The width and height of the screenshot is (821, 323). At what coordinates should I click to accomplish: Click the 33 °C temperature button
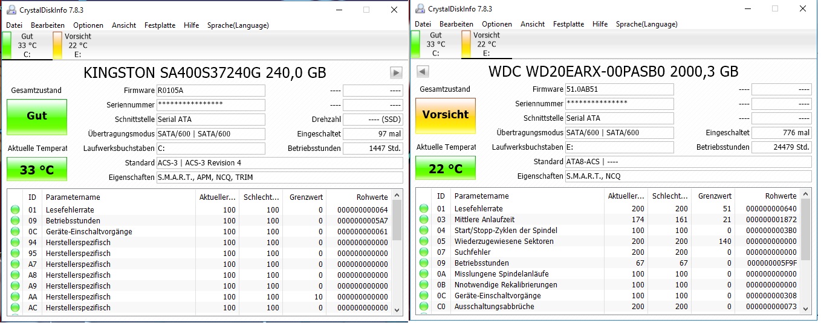tap(37, 169)
